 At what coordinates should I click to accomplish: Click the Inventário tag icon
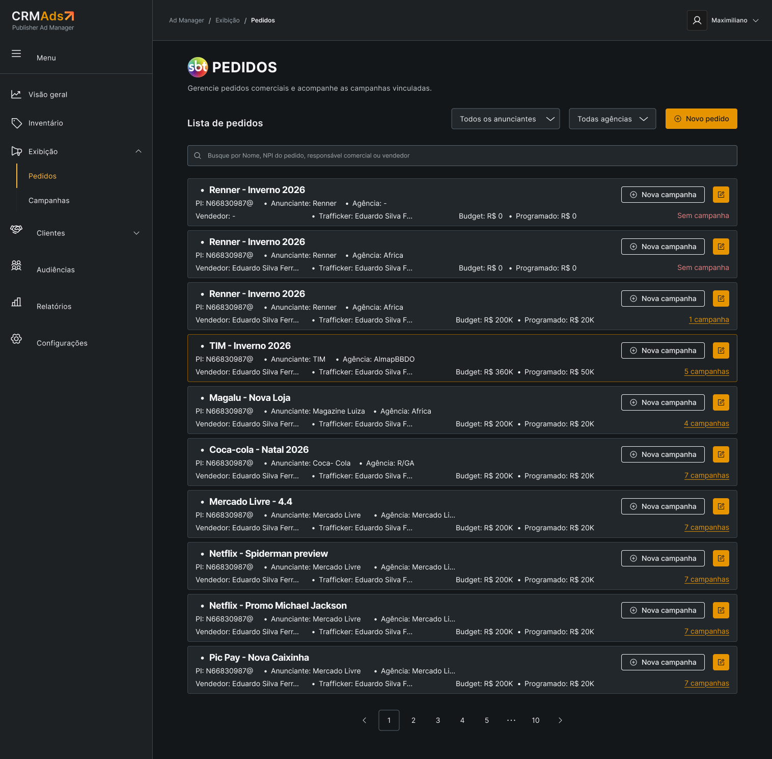pos(16,123)
